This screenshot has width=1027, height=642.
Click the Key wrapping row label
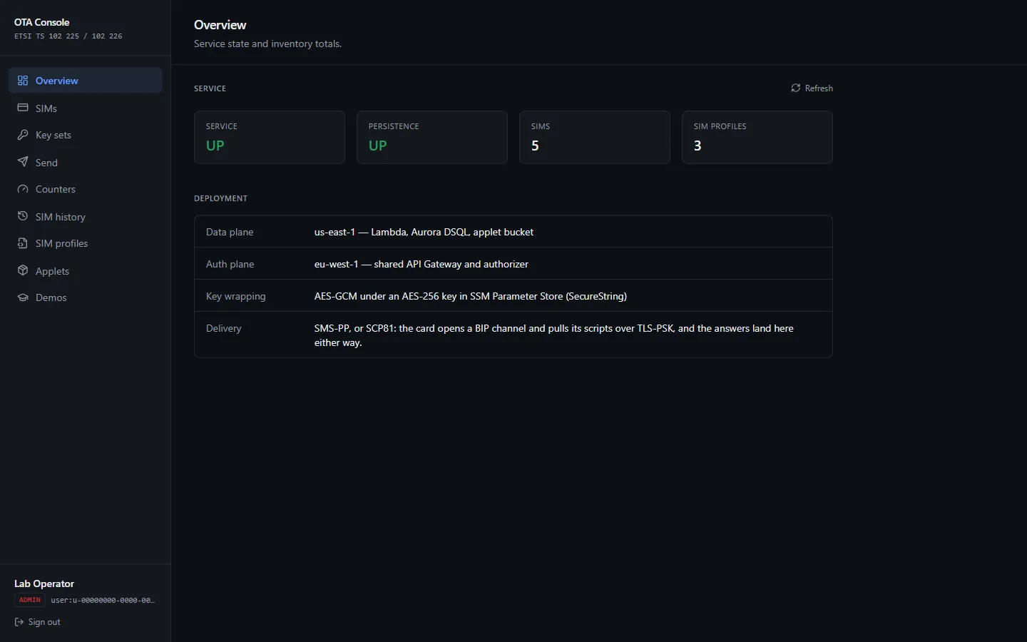pyautogui.click(x=236, y=296)
